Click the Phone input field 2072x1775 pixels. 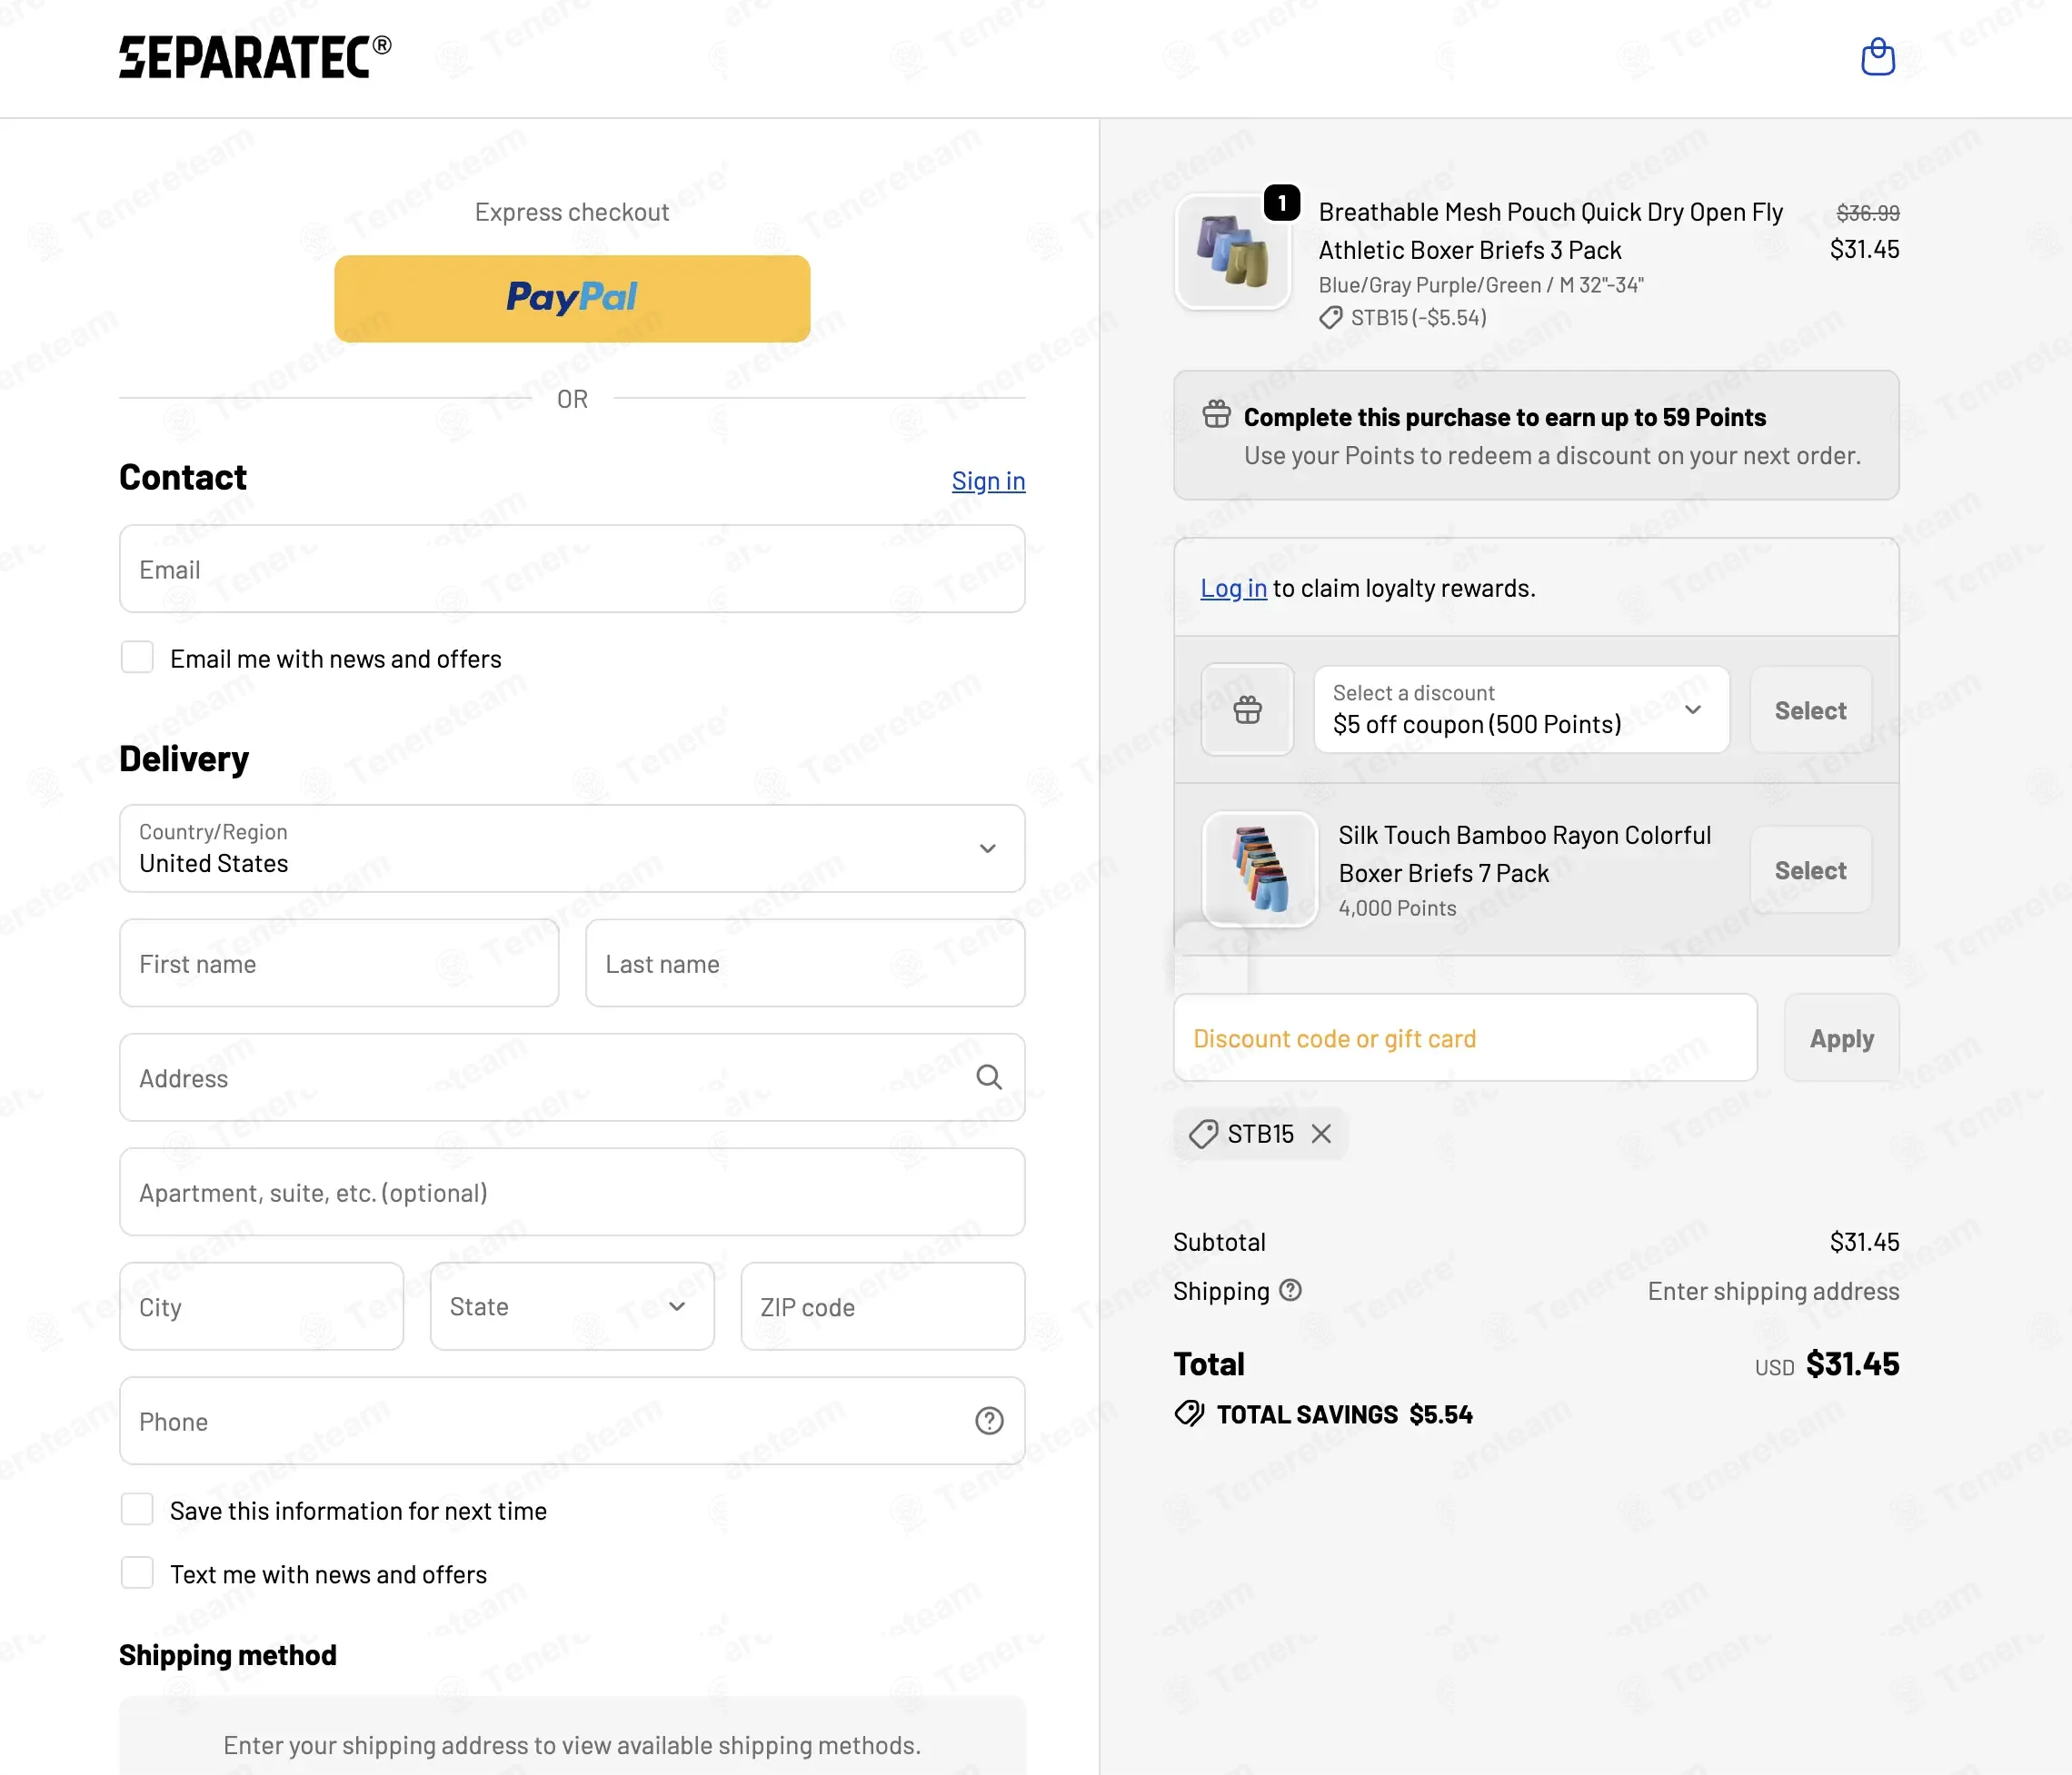click(572, 1422)
